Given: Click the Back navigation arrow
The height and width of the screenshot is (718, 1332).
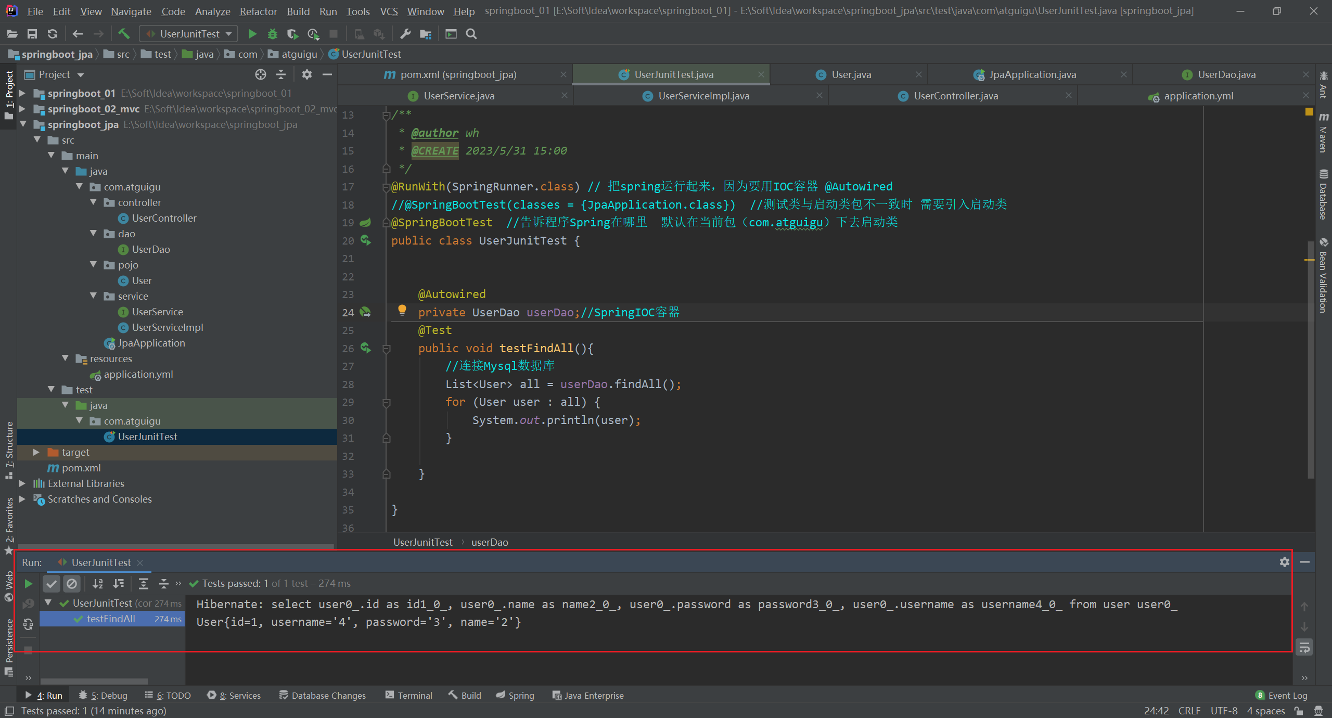Looking at the screenshot, I should tap(78, 34).
